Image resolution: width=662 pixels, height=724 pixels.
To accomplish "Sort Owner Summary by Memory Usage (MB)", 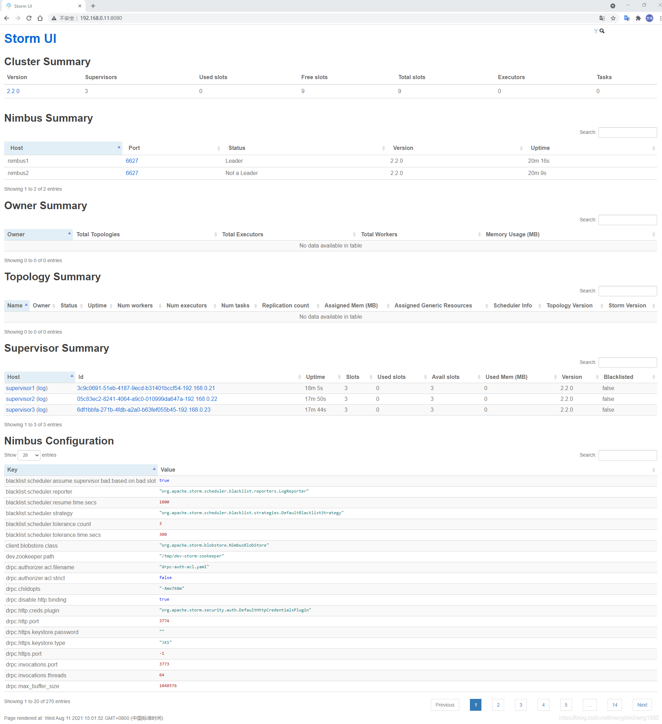I will coord(570,234).
